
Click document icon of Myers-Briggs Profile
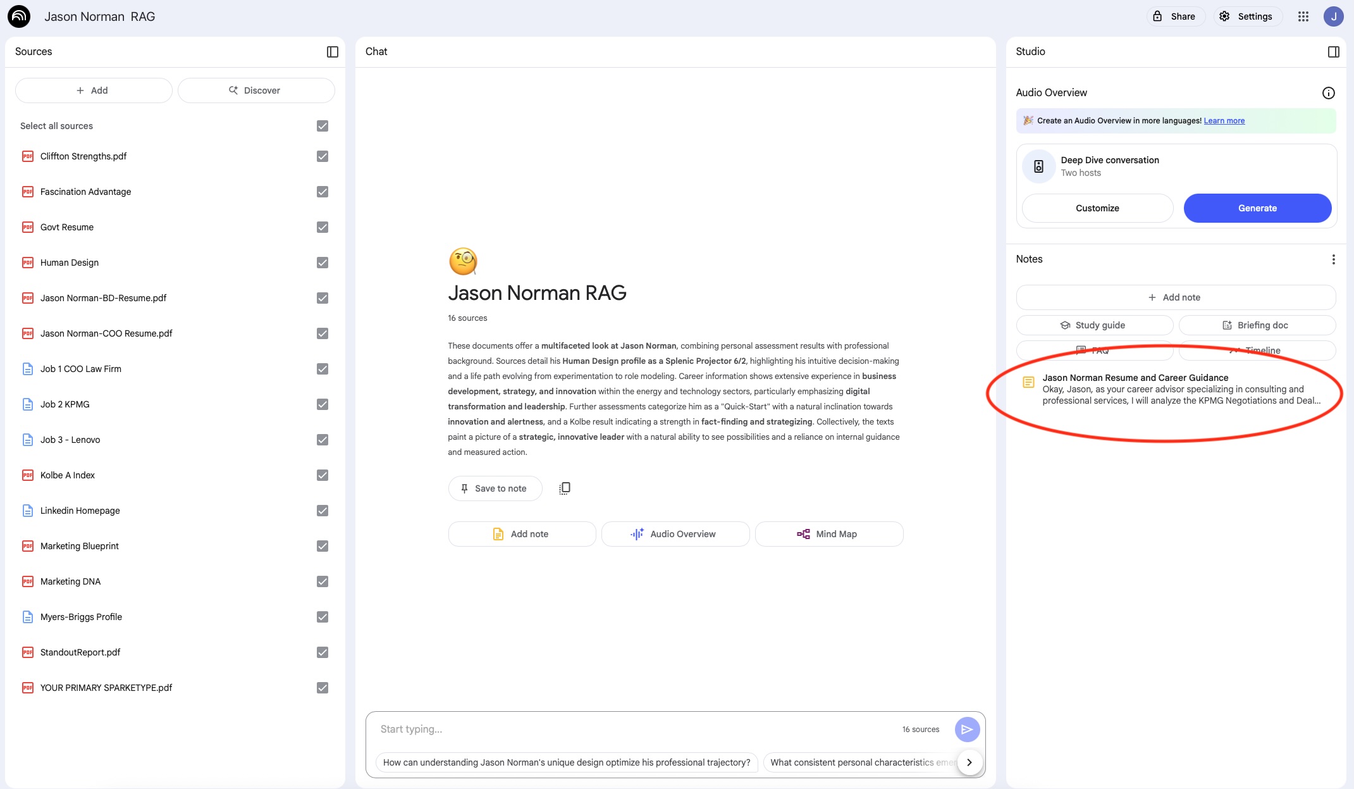click(28, 617)
